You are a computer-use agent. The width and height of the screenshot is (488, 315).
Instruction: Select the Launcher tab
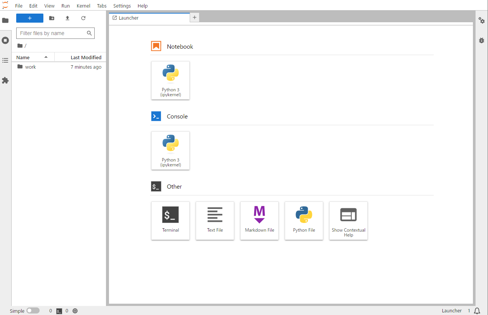129,18
